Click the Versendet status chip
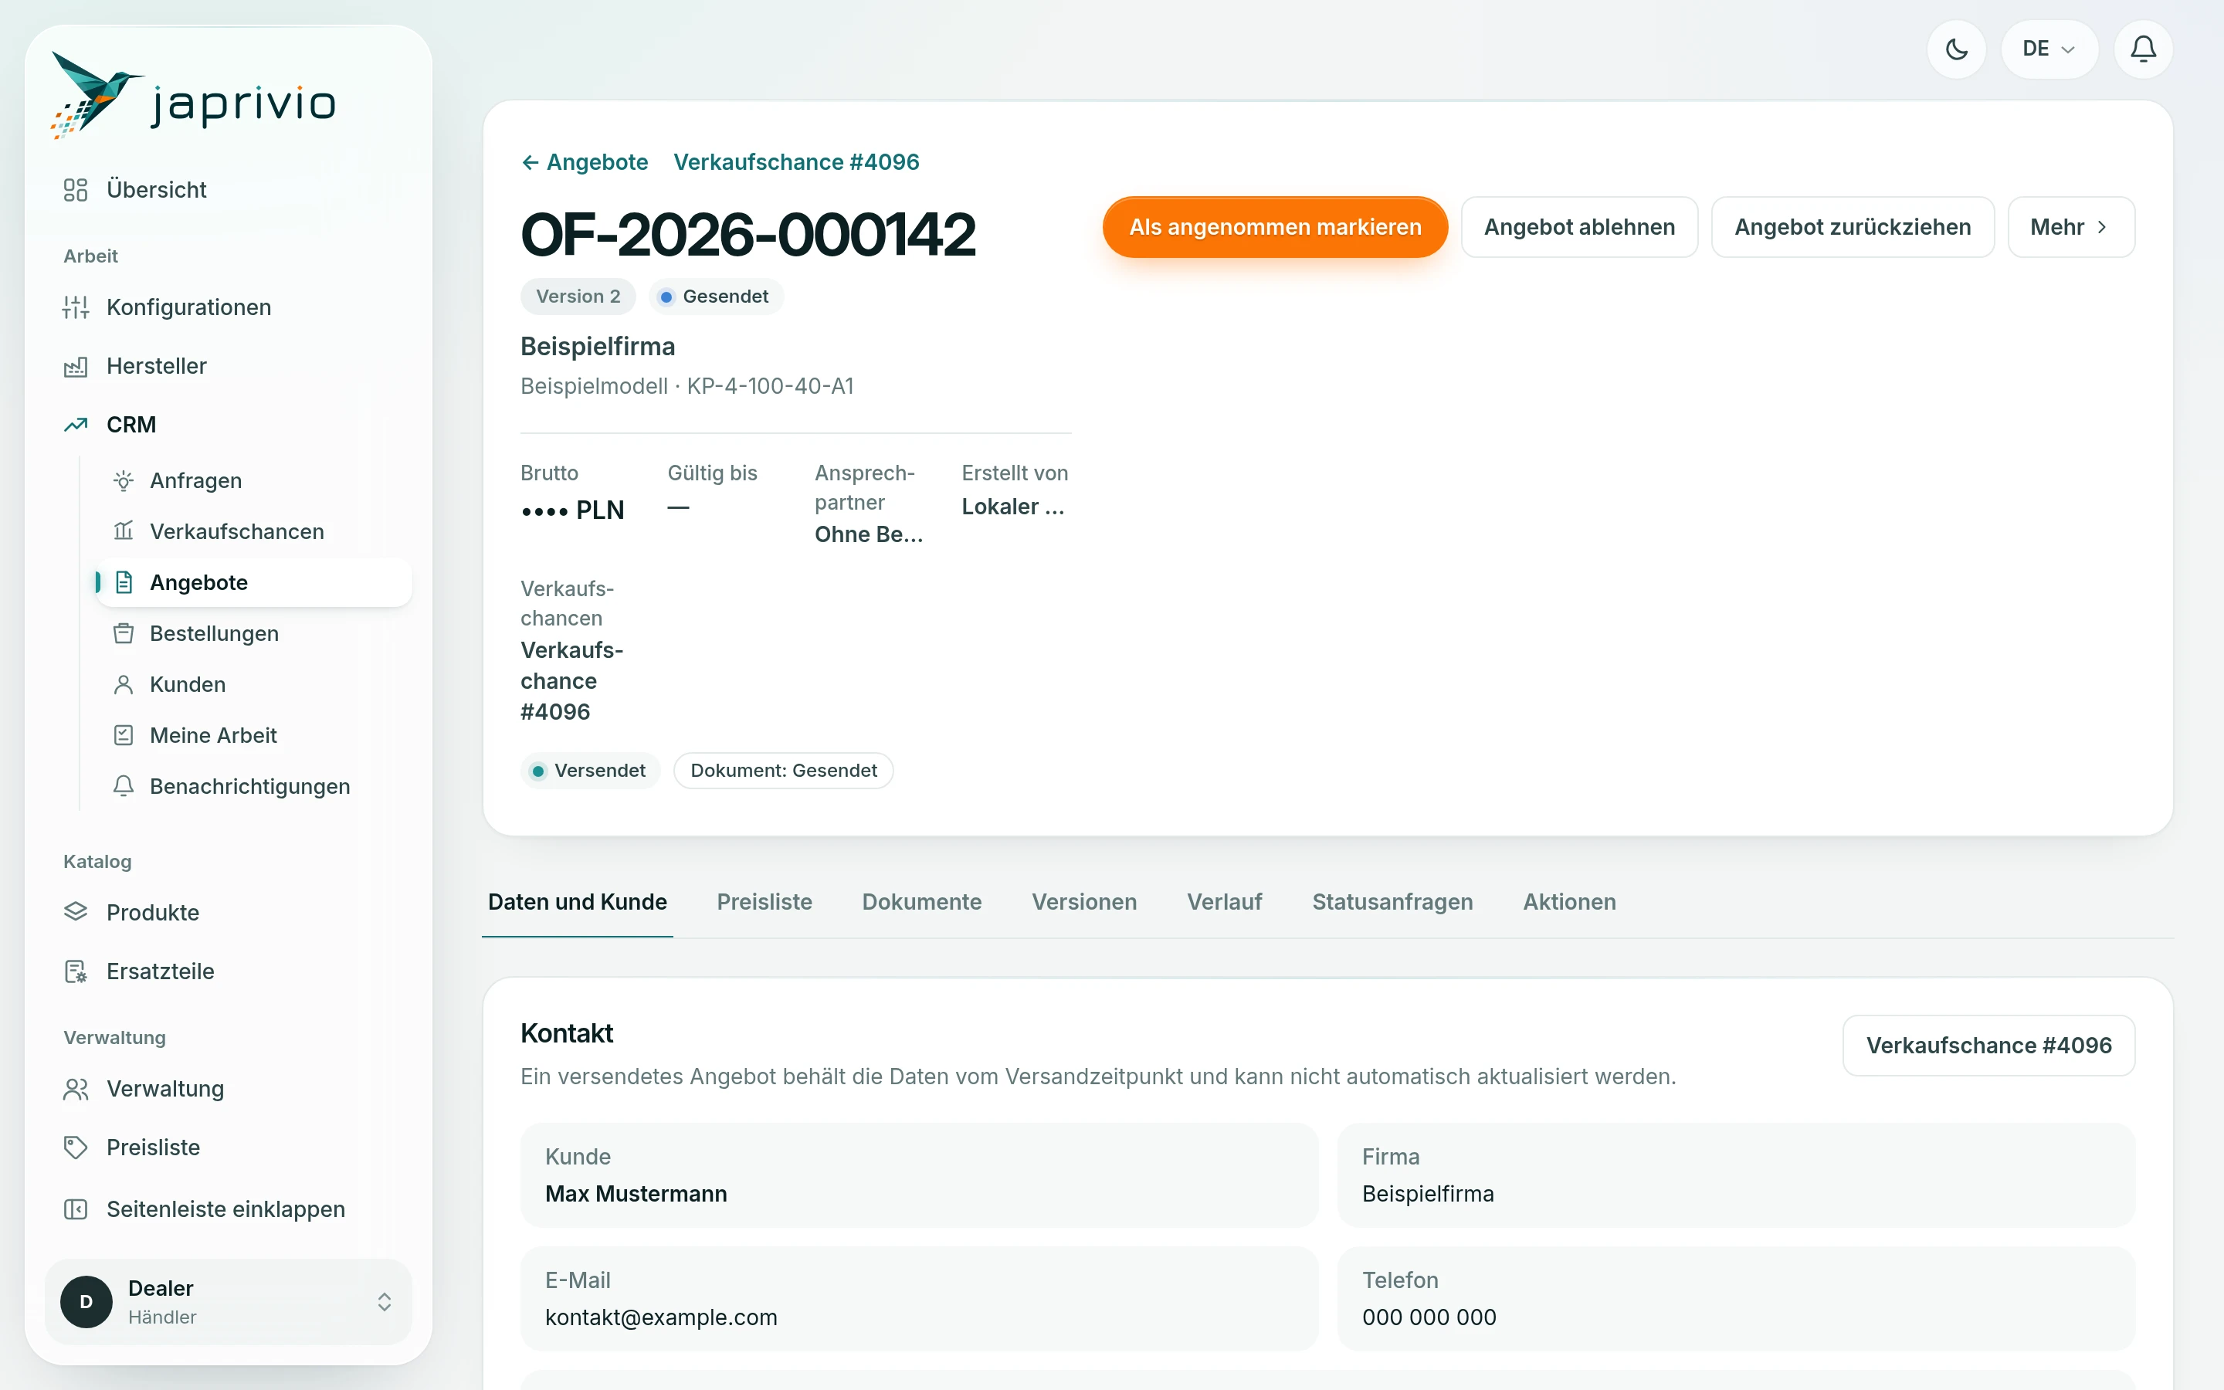Screen dimensions: 2224x1390 [x=590, y=771]
